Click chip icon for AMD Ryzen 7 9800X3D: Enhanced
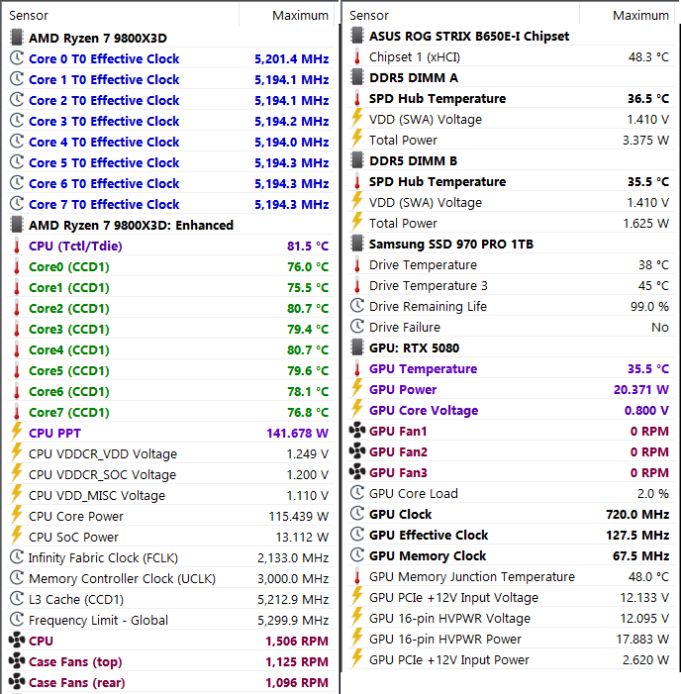 click(17, 225)
